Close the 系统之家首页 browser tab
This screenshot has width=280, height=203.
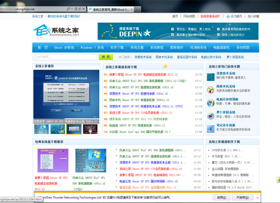(x=132, y=10)
